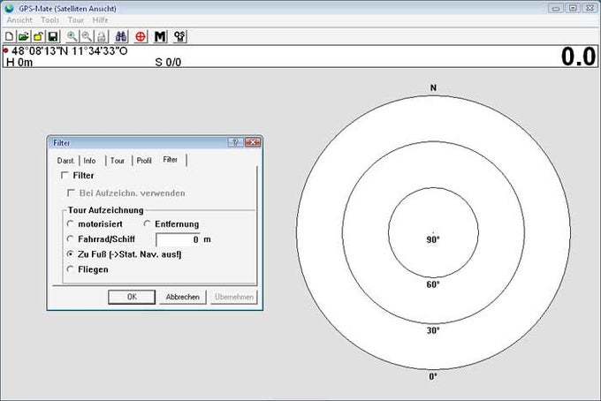The width and height of the screenshot is (601, 401).
Task: Click the OSM map toolbar icon
Action: (179, 37)
